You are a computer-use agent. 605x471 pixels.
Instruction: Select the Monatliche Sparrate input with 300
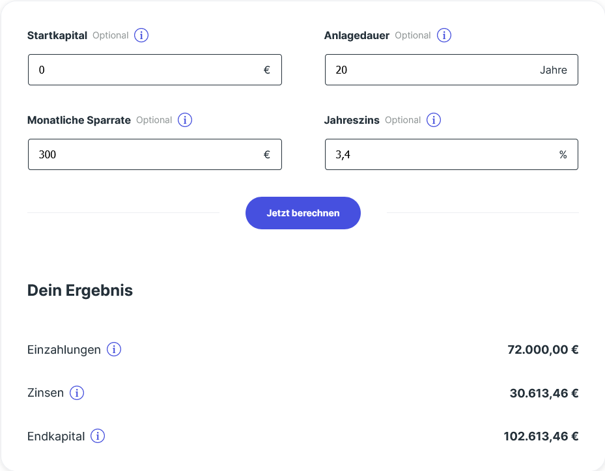(143, 154)
